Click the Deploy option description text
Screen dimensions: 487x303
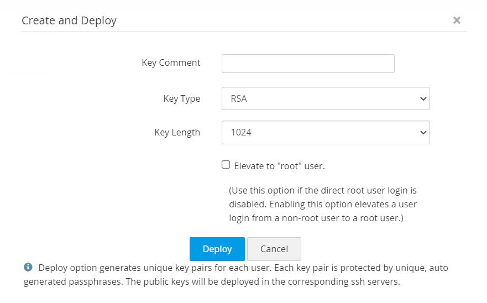(x=238, y=275)
